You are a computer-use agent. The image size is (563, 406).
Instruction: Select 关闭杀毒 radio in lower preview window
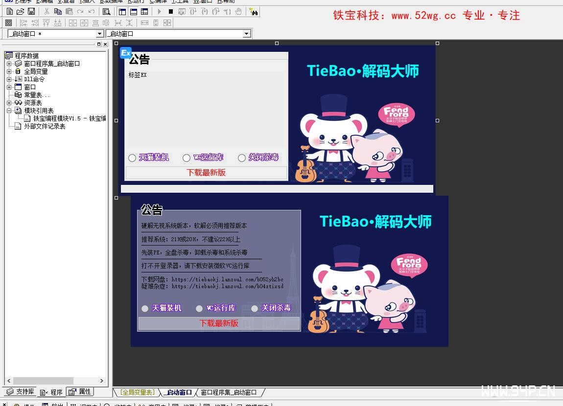click(x=255, y=309)
